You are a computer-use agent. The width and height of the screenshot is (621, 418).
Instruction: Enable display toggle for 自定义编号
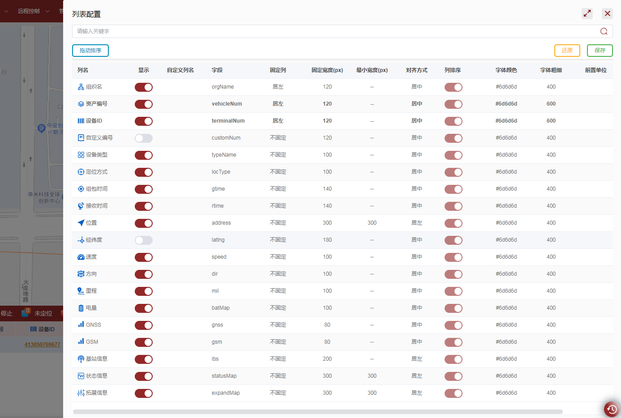pyautogui.click(x=144, y=138)
